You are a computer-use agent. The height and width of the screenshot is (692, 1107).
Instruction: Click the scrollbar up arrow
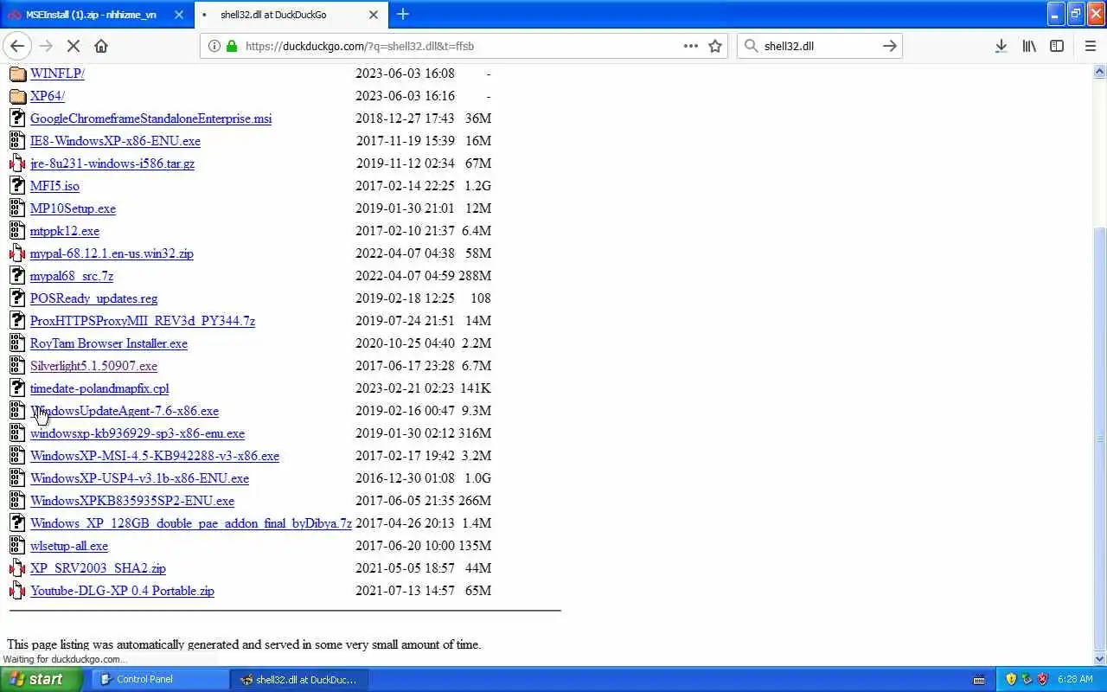click(1100, 70)
